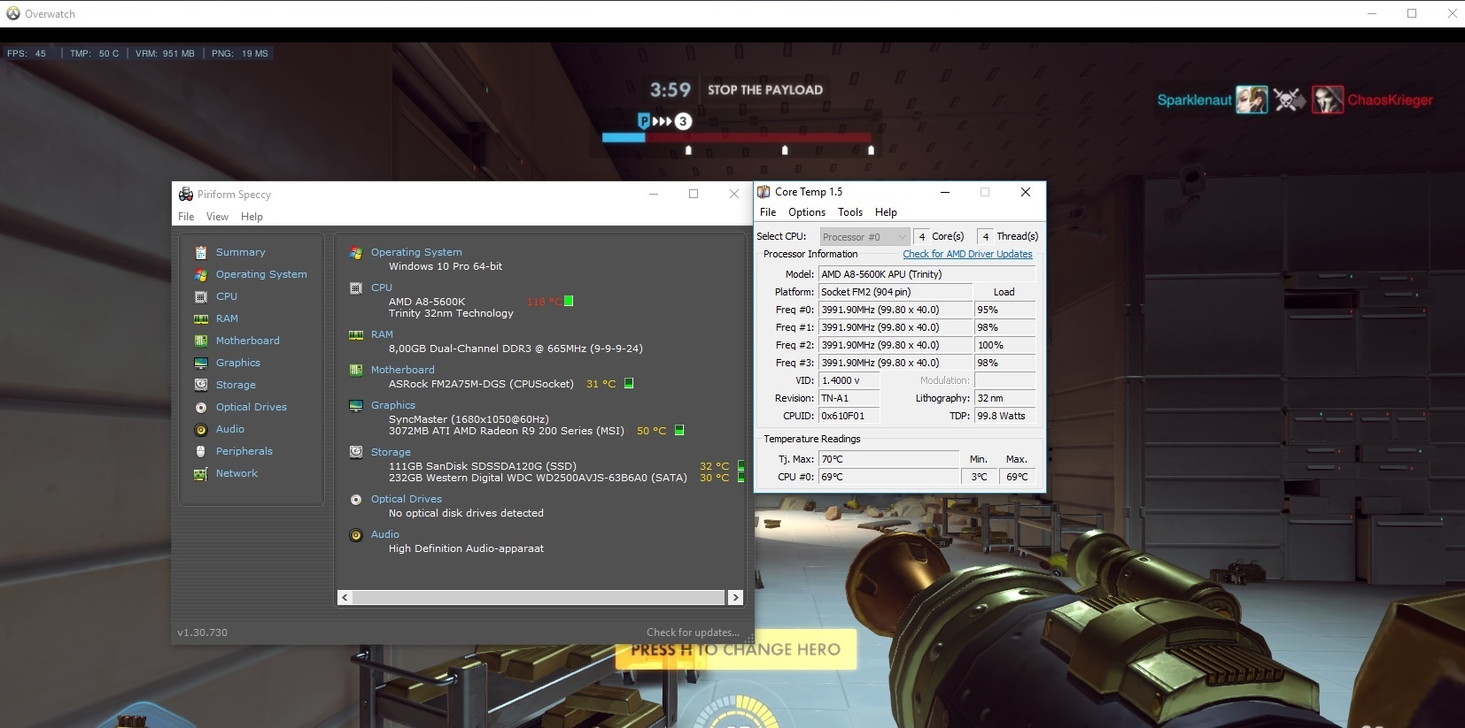This screenshot has height=728, width=1465.
Task: Click the Tj. Max field showing 70°C
Action: coord(888,459)
